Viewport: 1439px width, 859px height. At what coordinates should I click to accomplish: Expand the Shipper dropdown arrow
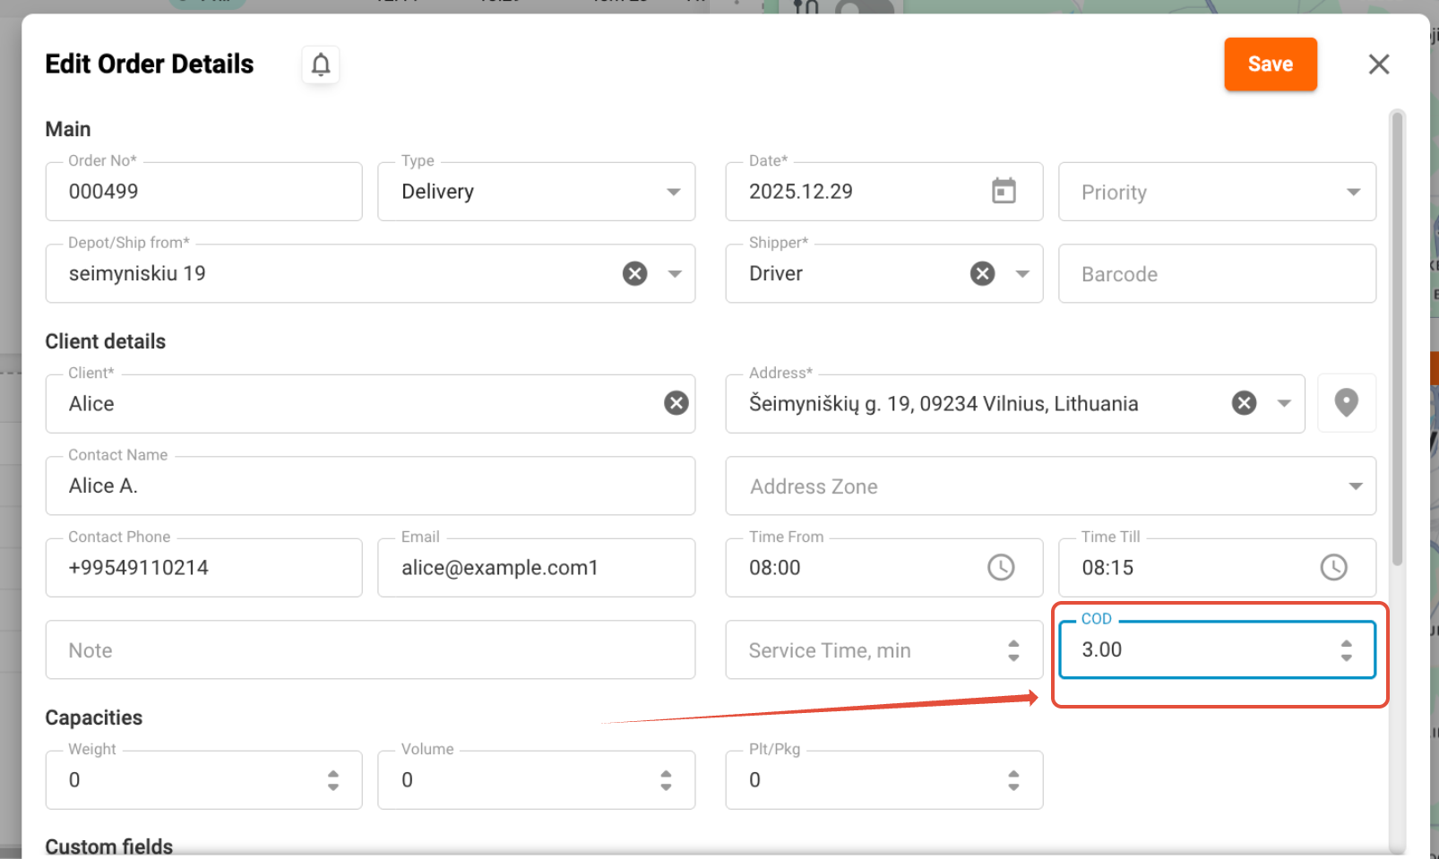[x=1022, y=273]
